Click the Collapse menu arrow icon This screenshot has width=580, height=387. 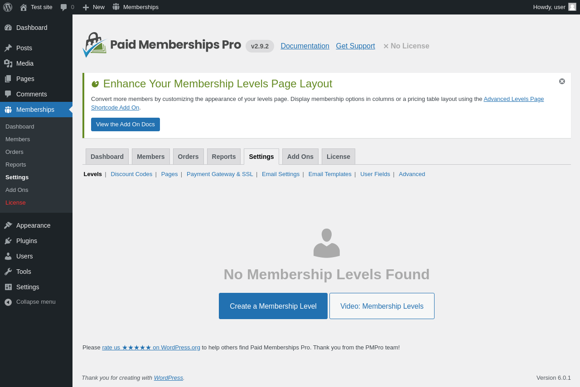[8, 302]
